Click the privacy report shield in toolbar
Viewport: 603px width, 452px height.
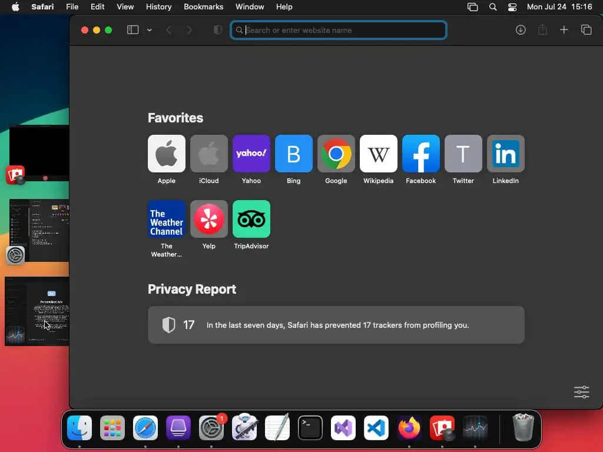point(218,30)
